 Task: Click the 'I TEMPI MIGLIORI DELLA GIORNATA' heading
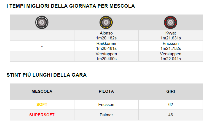[71, 6]
